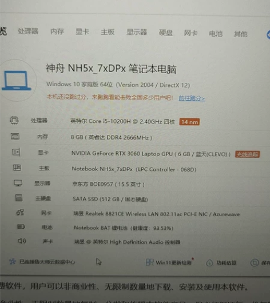The height and width of the screenshot is (303, 270).
Task: Select the 京东方 BOE0957 display text
Action: click(x=109, y=184)
